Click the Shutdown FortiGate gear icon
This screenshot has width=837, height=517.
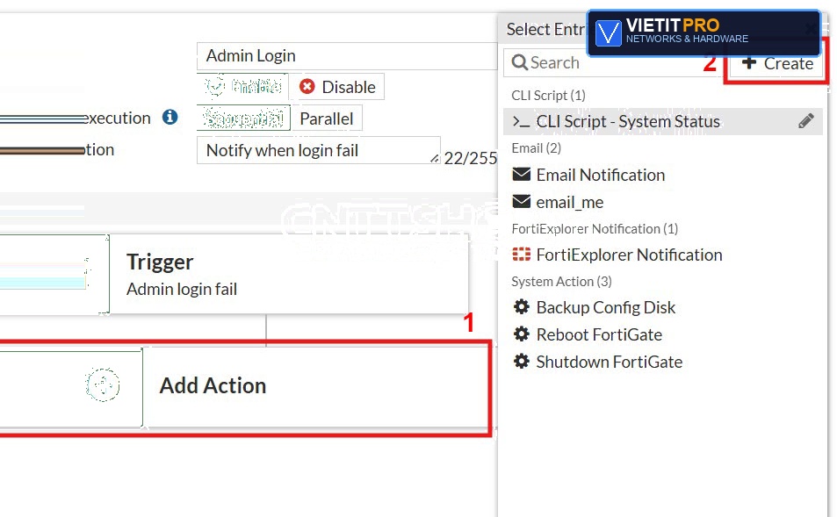[x=522, y=362]
